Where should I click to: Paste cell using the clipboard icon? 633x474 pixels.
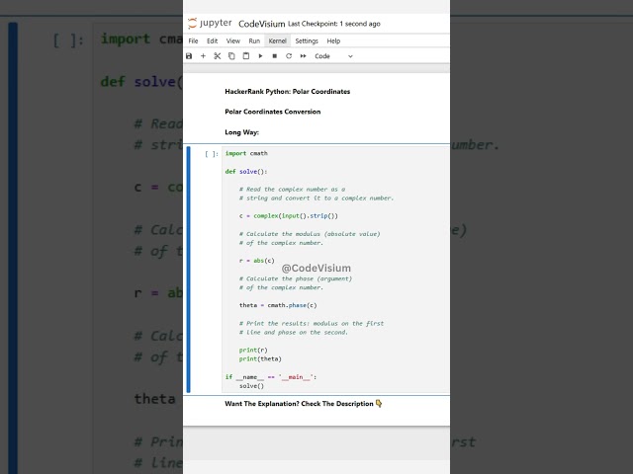click(x=246, y=56)
